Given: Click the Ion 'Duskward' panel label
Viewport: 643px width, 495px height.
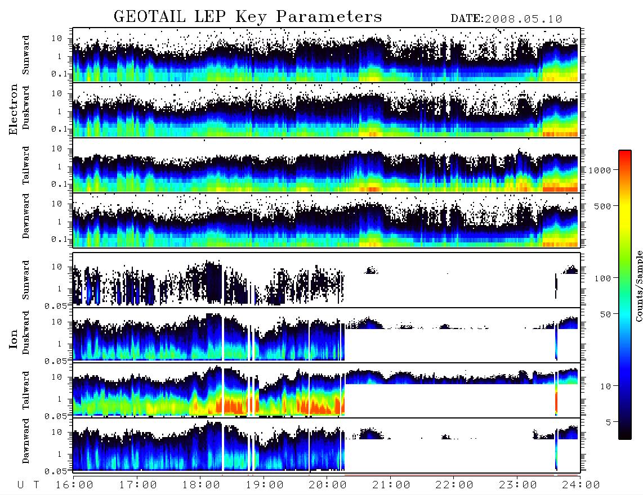Looking at the screenshot, I should [25, 333].
